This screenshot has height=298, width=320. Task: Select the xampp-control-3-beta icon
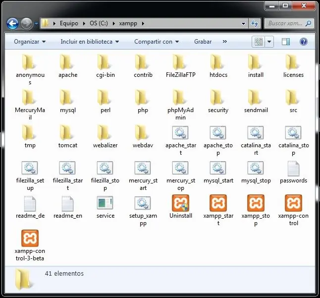(x=30, y=238)
